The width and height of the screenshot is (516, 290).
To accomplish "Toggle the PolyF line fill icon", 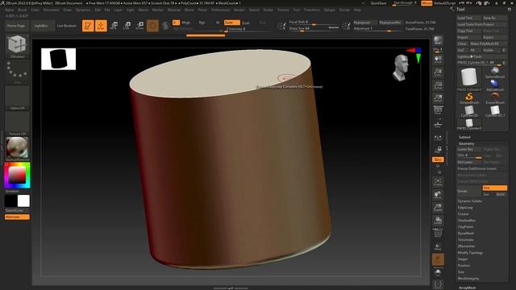I will pos(438,233).
